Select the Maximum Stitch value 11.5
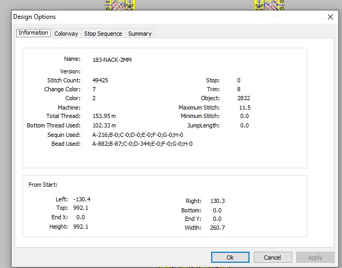Image resolution: width=342 pixels, height=268 pixels. 245,108
